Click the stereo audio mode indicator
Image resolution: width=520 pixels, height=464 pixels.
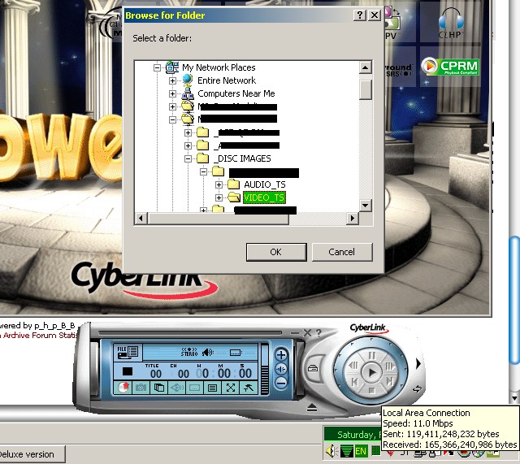pos(189,352)
